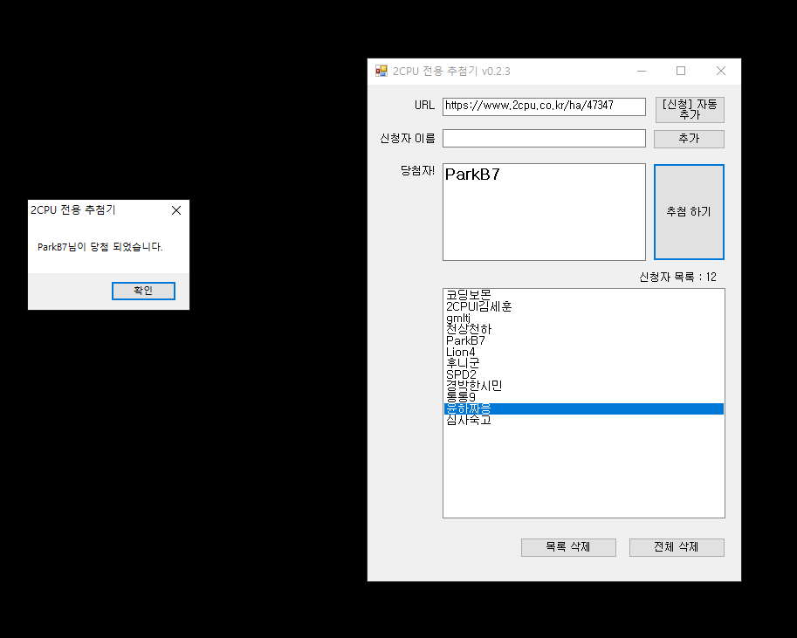Click the 추가 button beside the applicant name field
This screenshot has height=638, width=797.
(689, 139)
